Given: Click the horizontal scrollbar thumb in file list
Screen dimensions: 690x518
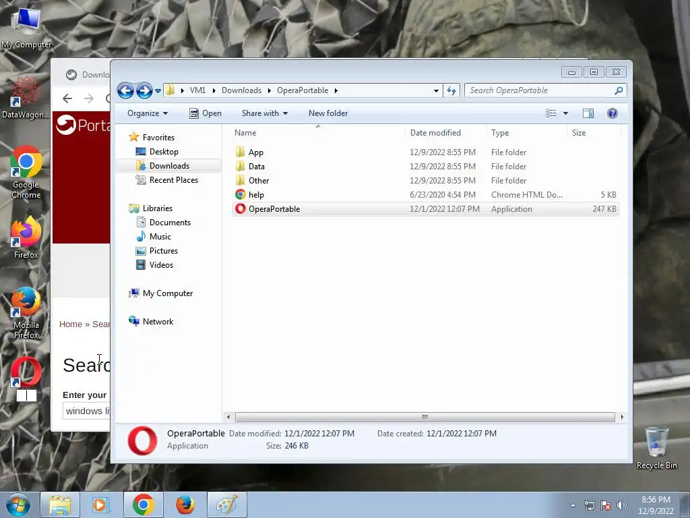Looking at the screenshot, I should point(425,417).
